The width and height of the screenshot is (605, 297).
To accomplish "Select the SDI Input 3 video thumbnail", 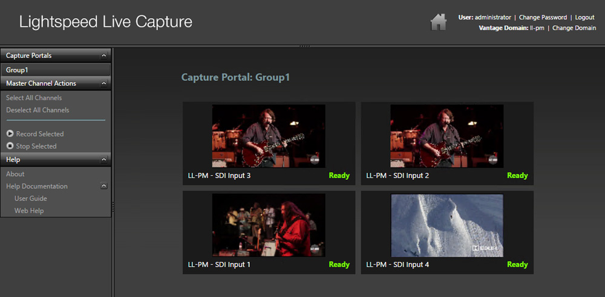I will click(269, 136).
